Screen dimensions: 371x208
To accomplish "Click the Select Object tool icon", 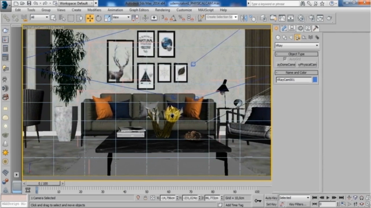I will [53, 18].
